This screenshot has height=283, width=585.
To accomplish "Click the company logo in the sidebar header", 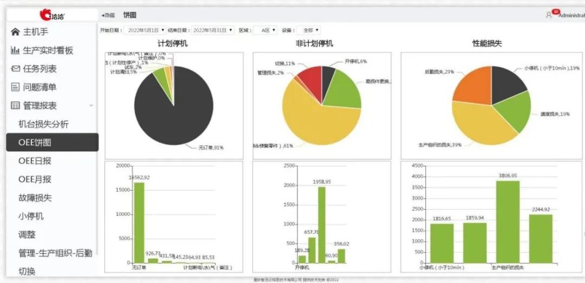I will 52,15.
